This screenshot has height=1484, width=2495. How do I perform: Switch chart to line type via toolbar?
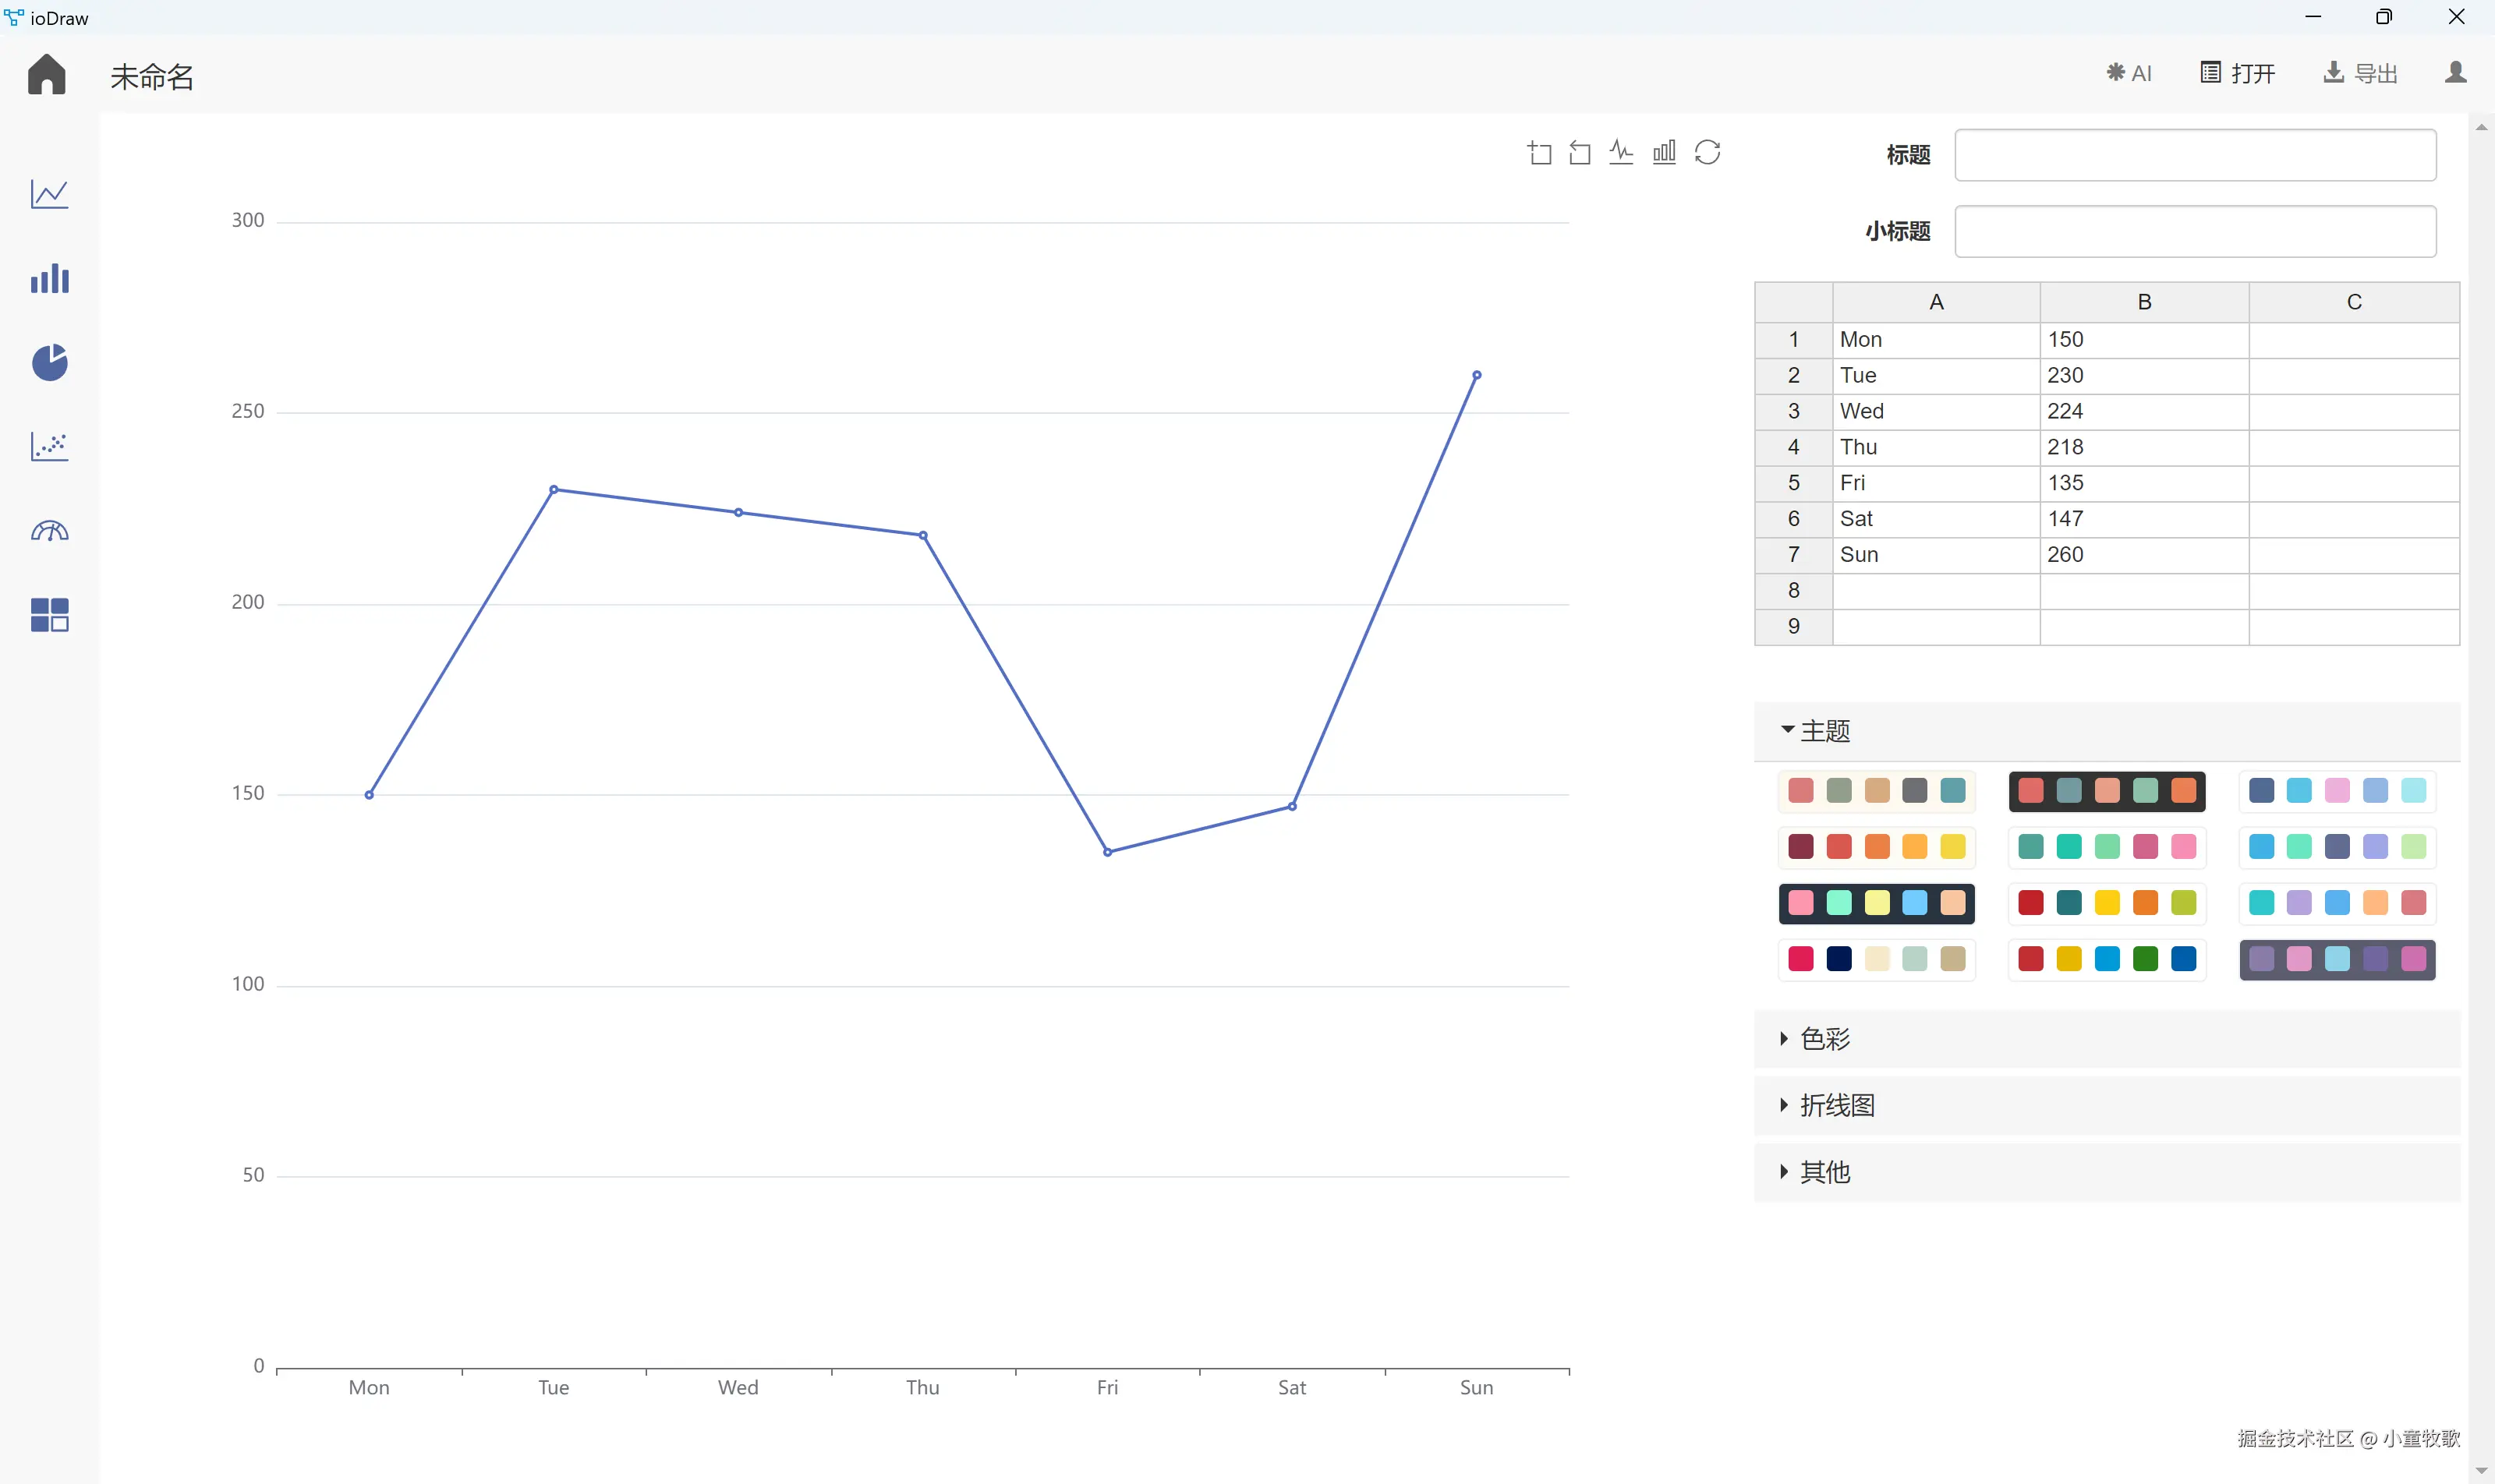click(x=1621, y=152)
